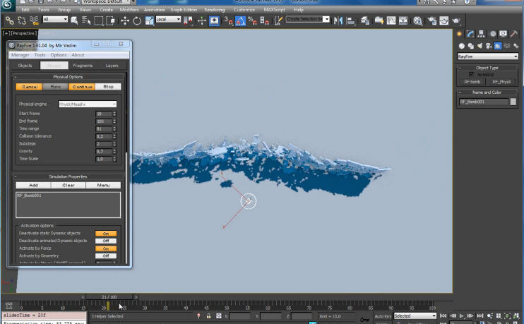Open the reference coordinate system Local dropdown
The height and width of the screenshot is (324, 524).
(169, 20)
